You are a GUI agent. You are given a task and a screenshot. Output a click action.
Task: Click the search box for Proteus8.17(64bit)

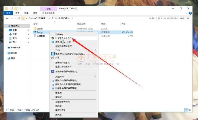[173, 18]
